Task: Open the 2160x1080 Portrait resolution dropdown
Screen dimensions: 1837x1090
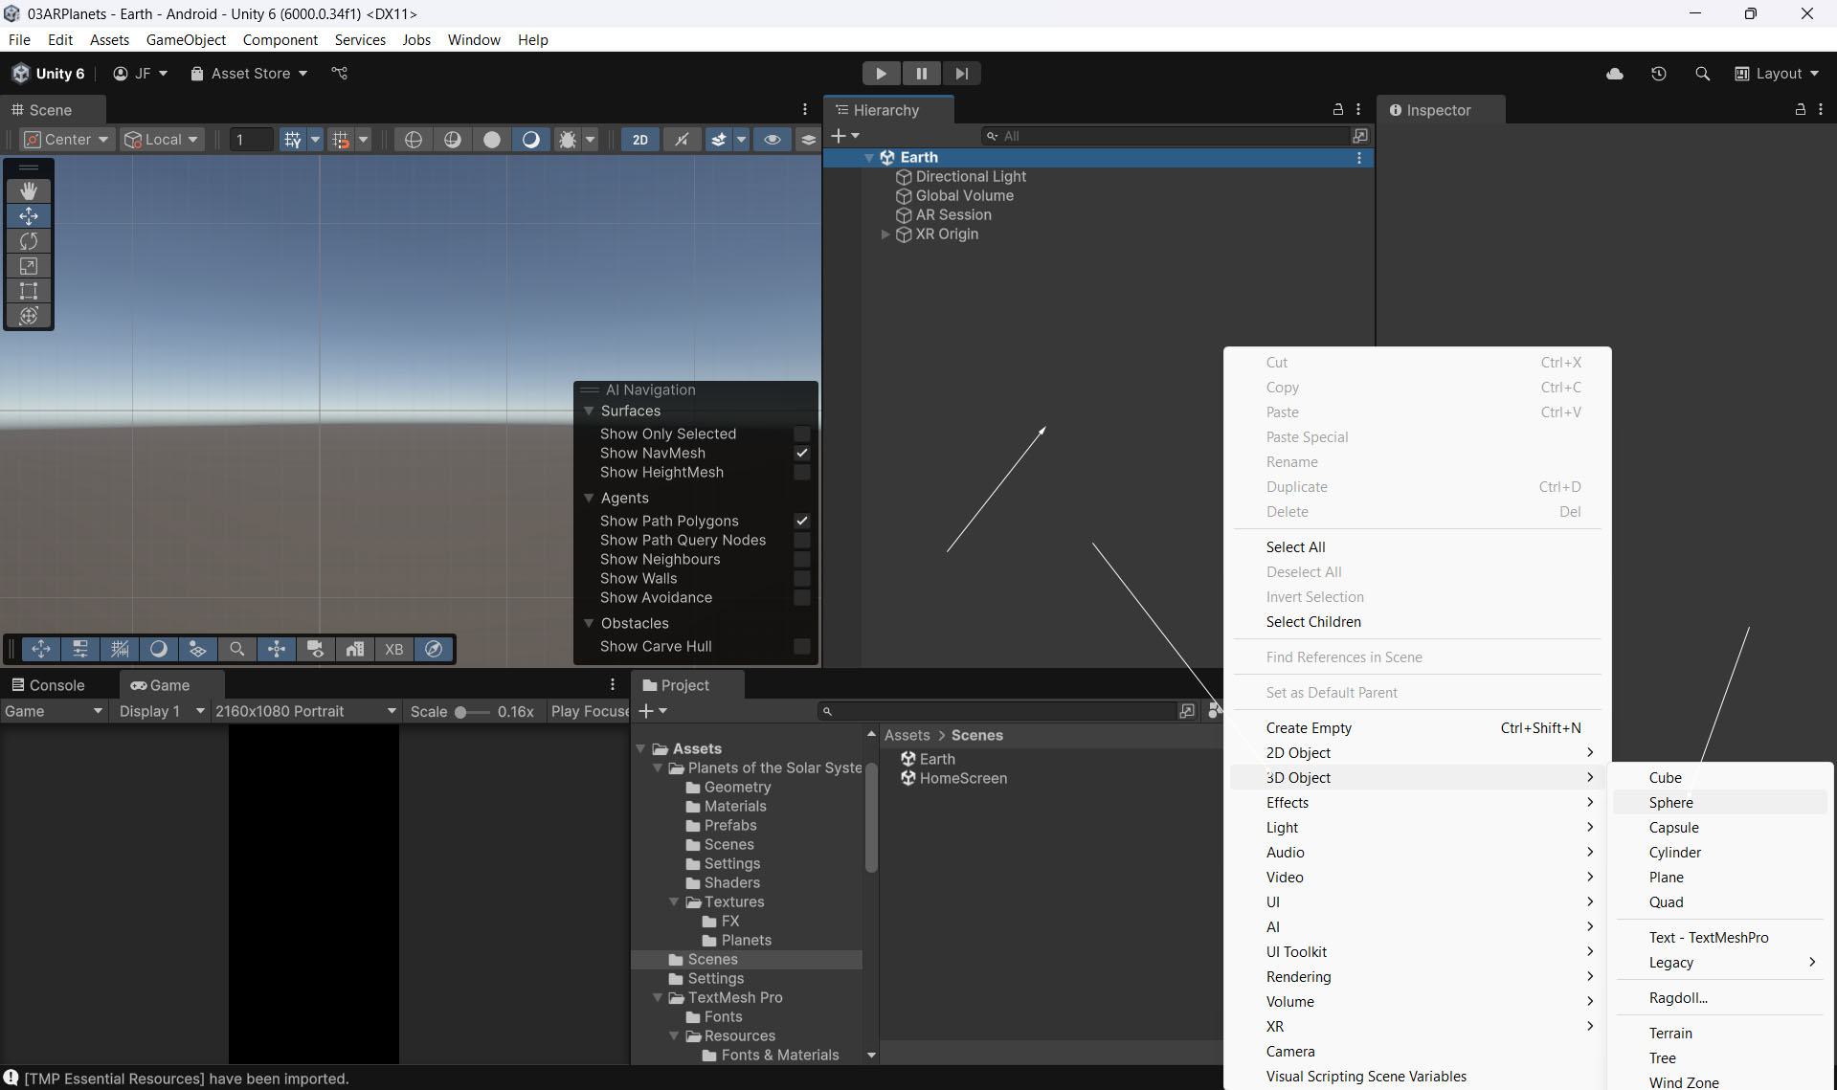Action: click(x=304, y=711)
